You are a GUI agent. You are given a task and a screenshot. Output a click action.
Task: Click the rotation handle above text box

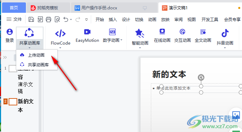(x=201, y=77)
